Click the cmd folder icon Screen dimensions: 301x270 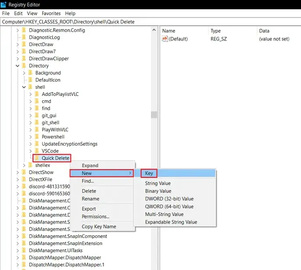[37, 101]
